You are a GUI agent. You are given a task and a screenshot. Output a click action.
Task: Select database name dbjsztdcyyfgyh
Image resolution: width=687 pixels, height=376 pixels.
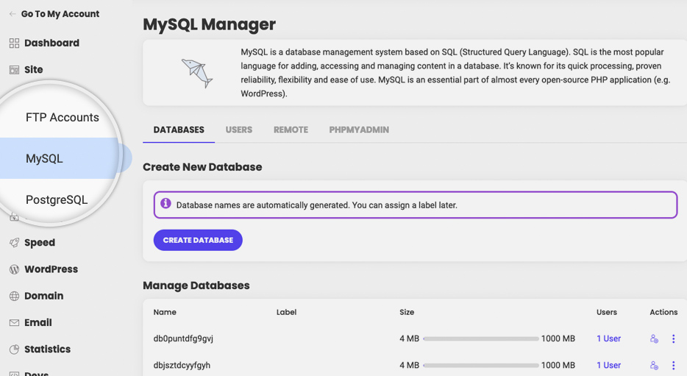point(182,366)
